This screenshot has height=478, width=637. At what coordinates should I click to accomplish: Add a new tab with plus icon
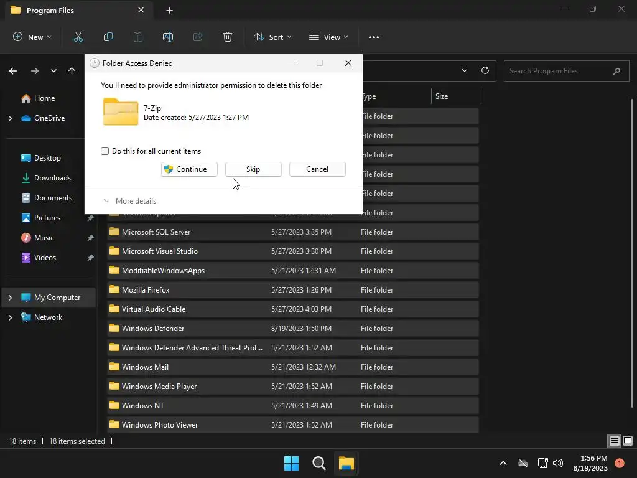pyautogui.click(x=169, y=11)
